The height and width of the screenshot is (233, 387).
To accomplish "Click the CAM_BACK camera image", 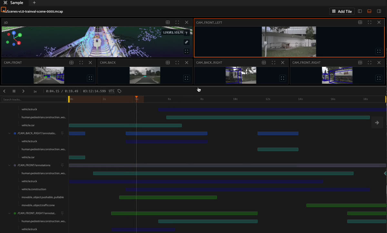I will coord(145,75).
